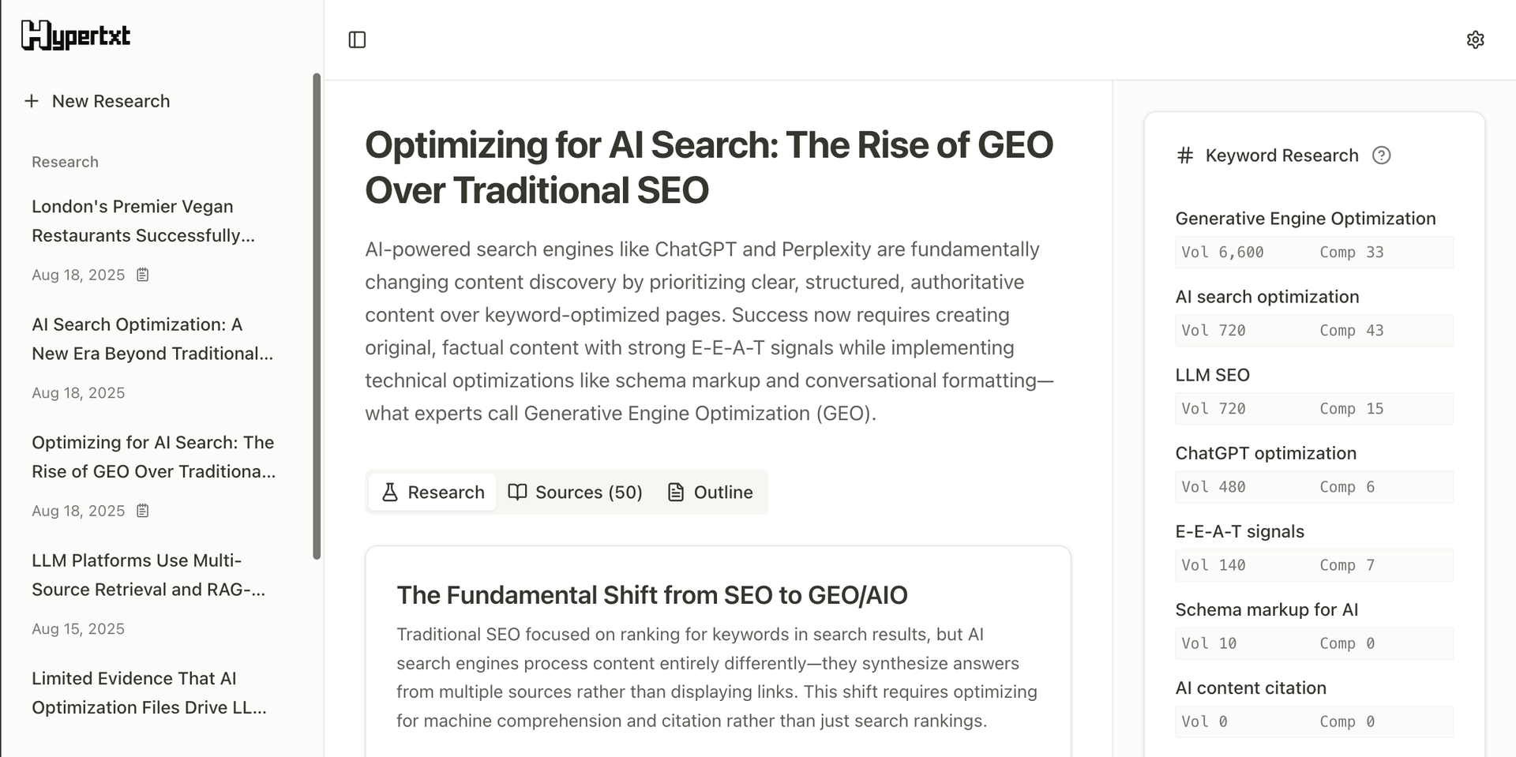Start a New Research

[111, 101]
